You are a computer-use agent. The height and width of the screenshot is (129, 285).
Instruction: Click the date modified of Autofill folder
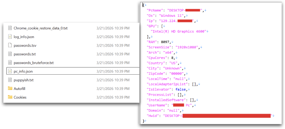pos(113,88)
